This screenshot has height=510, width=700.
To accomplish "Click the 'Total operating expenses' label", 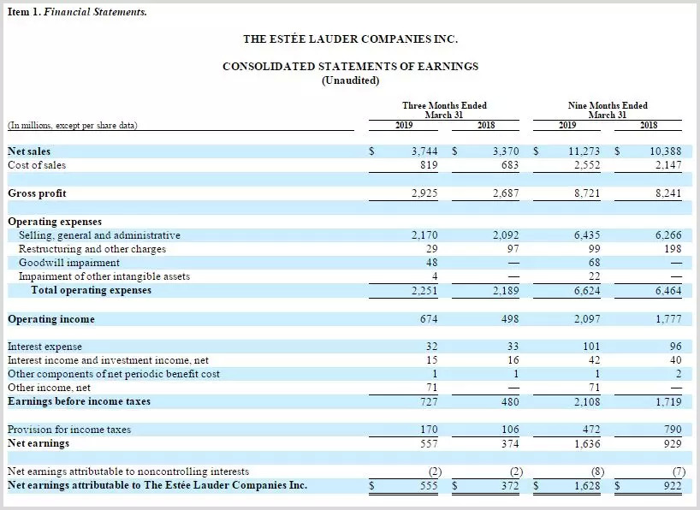I will (92, 290).
